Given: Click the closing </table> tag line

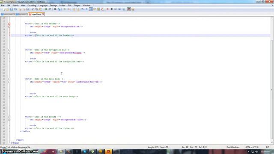Looking at the screenshot, I should coord(25,131).
